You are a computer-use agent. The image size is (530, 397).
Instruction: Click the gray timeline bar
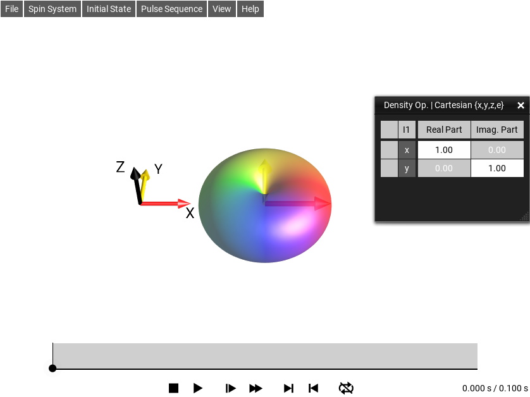coord(264,356)
